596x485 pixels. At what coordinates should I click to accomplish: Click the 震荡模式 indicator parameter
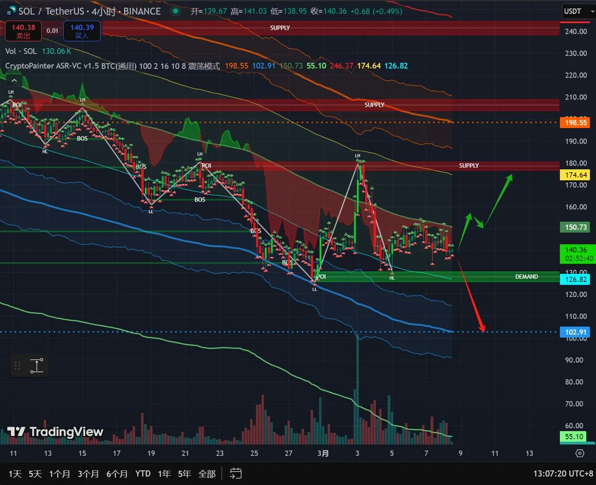tap(204, 66)
